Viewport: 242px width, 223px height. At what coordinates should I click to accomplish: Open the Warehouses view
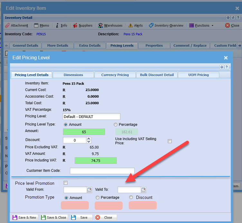[x=110, y=25]
